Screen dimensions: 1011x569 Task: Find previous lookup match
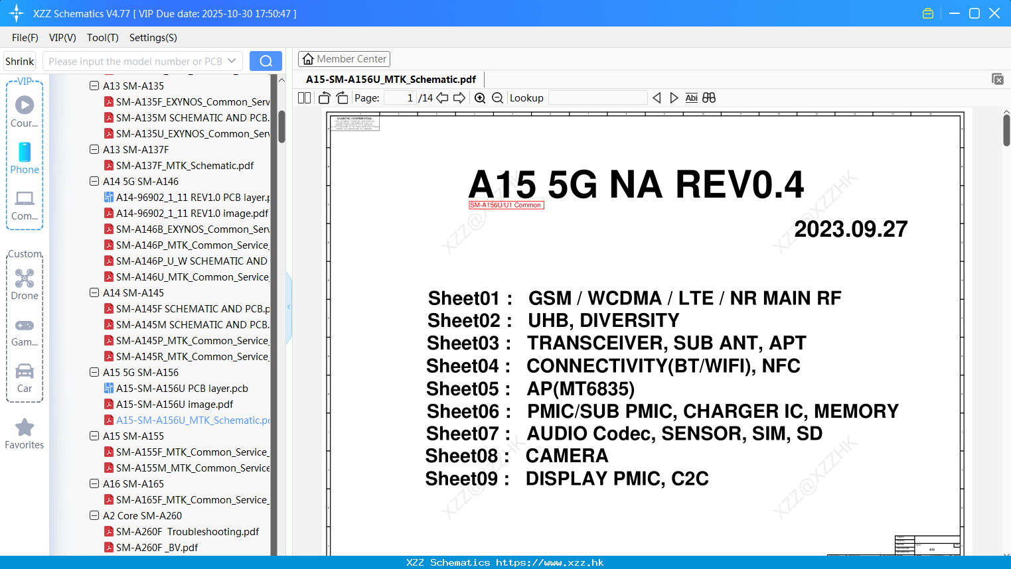657,98
